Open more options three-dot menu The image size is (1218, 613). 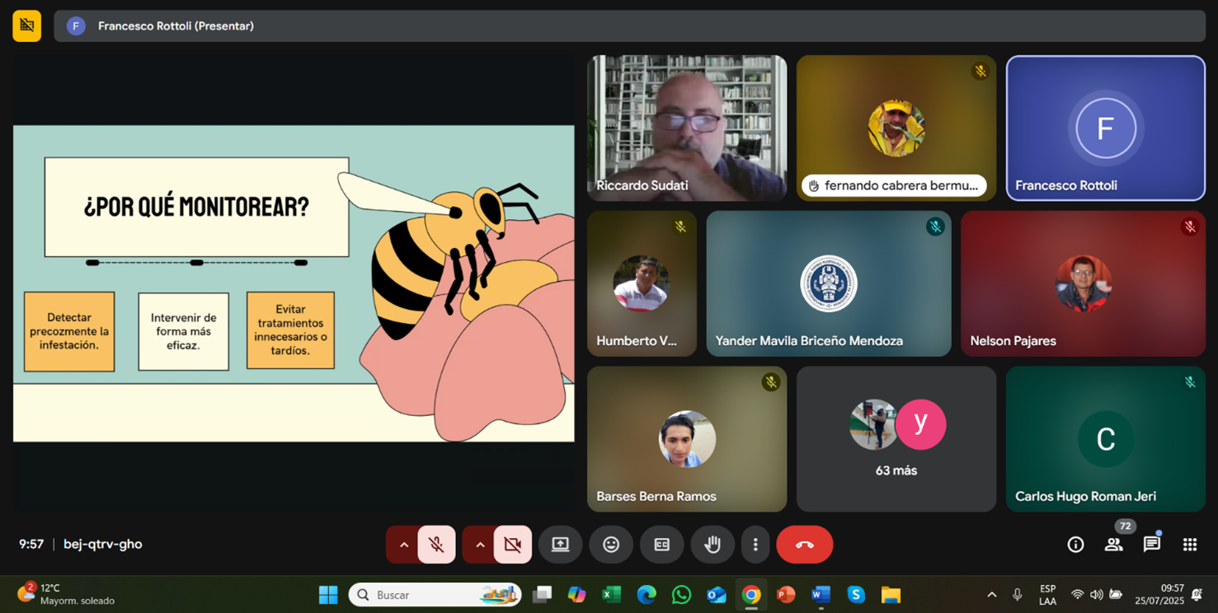tap(755, 545)
